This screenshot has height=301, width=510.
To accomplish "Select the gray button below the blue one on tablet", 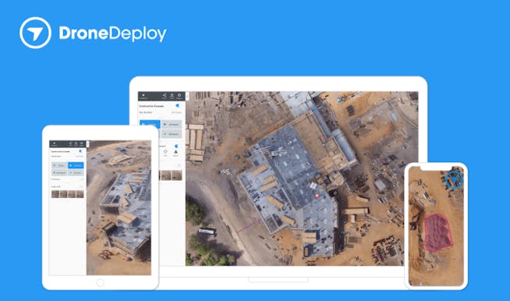I will (x=76, y=173).
